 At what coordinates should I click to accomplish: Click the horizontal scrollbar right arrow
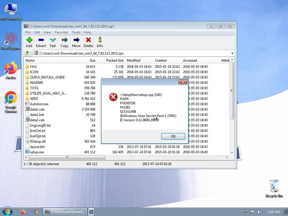(227, 157)
